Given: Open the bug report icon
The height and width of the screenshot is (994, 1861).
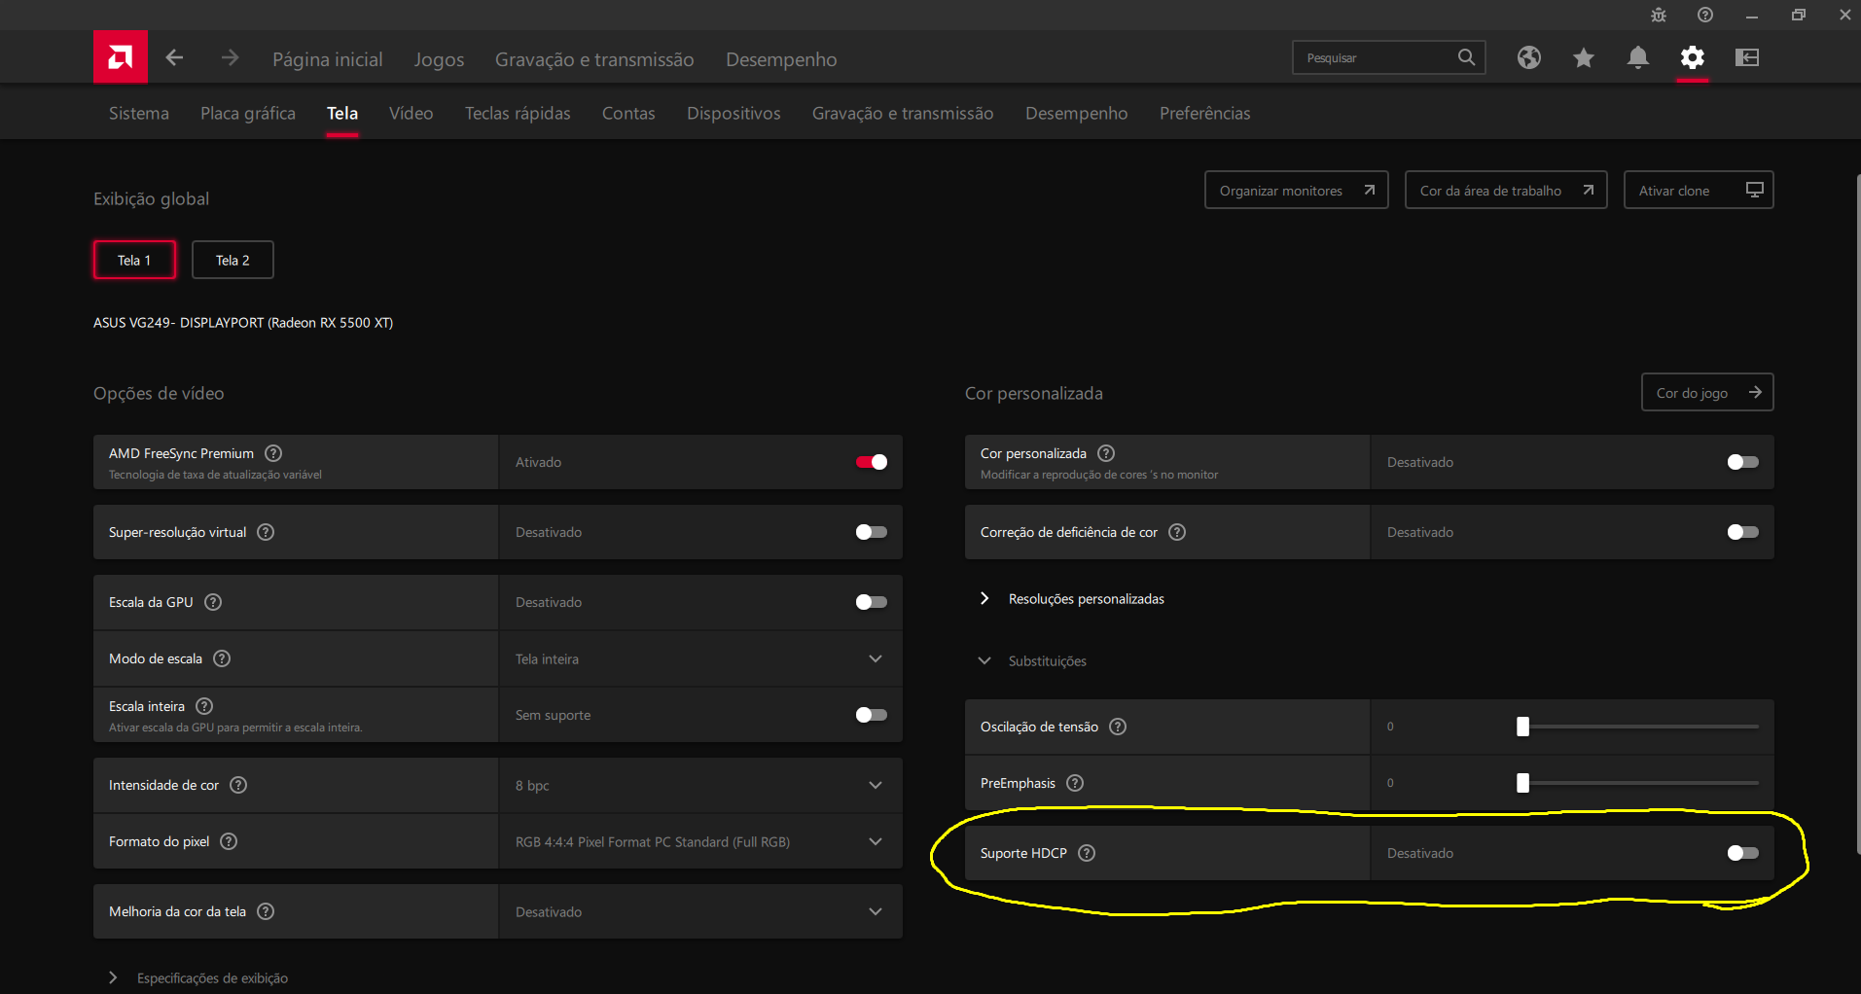Looking at the screenshot, I should 1659,15.
